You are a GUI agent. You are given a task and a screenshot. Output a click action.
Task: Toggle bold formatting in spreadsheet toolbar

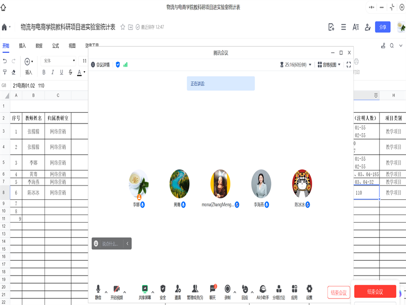pyautogui.click(x=44, y=72)
